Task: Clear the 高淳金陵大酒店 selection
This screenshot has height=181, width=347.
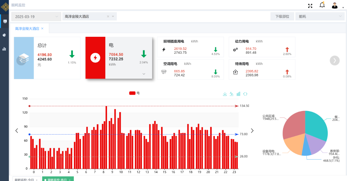Action: click(x=108, y=16)
